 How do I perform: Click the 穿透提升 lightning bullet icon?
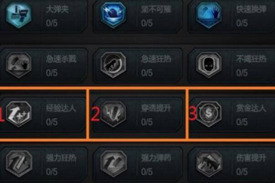point(113,114)
